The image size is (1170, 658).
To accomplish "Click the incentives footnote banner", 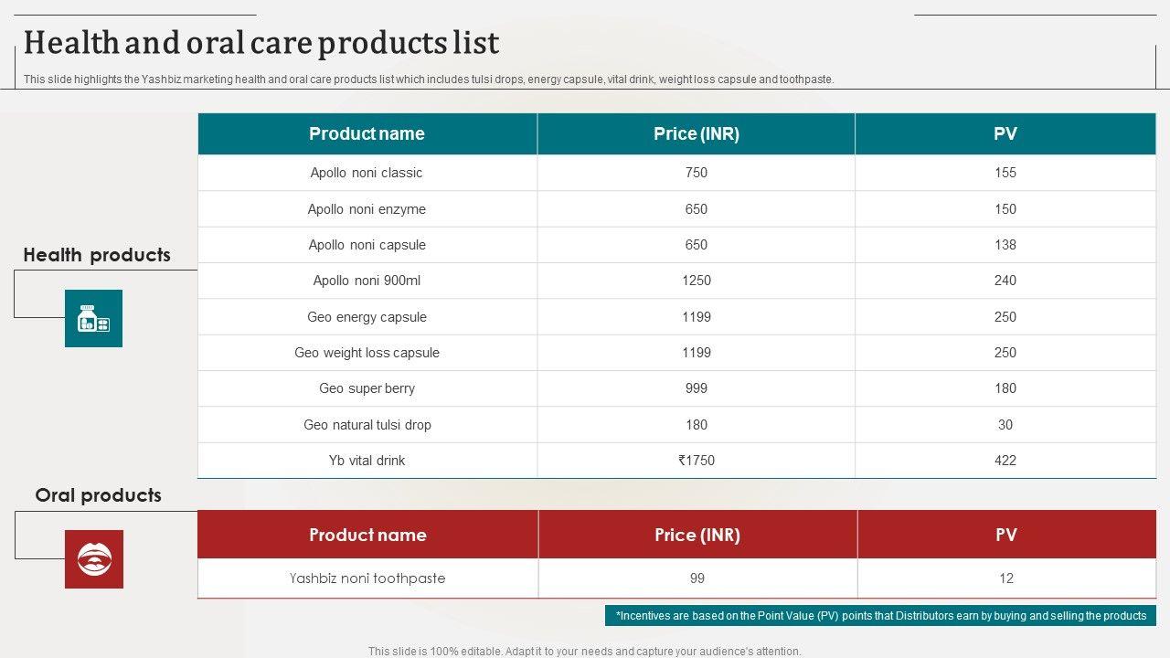I will point(880,616).
